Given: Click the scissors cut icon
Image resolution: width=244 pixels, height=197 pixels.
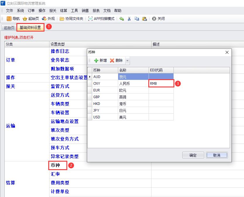Looking at the screenshot, I should (x=129, y=19).
